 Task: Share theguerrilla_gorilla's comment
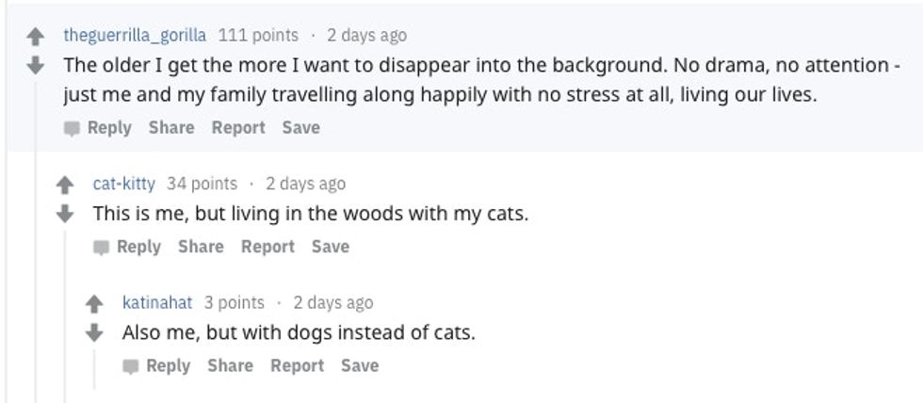pyautogui.click(x=170, y=128)
